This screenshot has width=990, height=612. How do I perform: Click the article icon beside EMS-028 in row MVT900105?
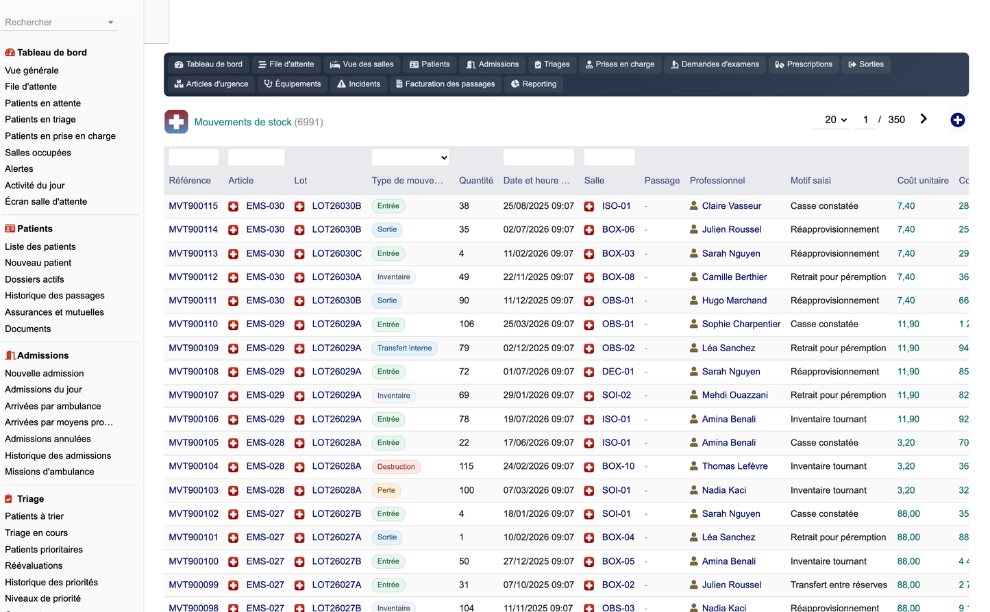[233, 444]
